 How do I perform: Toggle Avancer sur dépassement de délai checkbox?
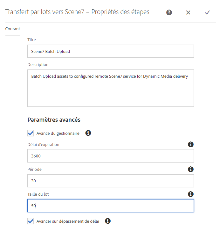tap(31, 221)
